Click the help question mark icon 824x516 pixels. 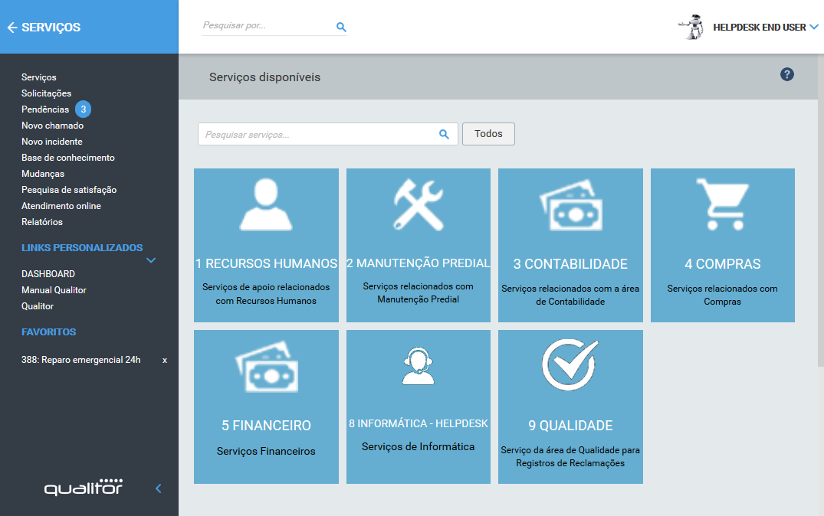[x=786, y=74]
